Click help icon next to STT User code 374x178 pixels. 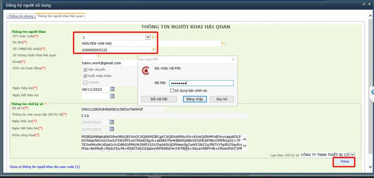tap(153, 37)
